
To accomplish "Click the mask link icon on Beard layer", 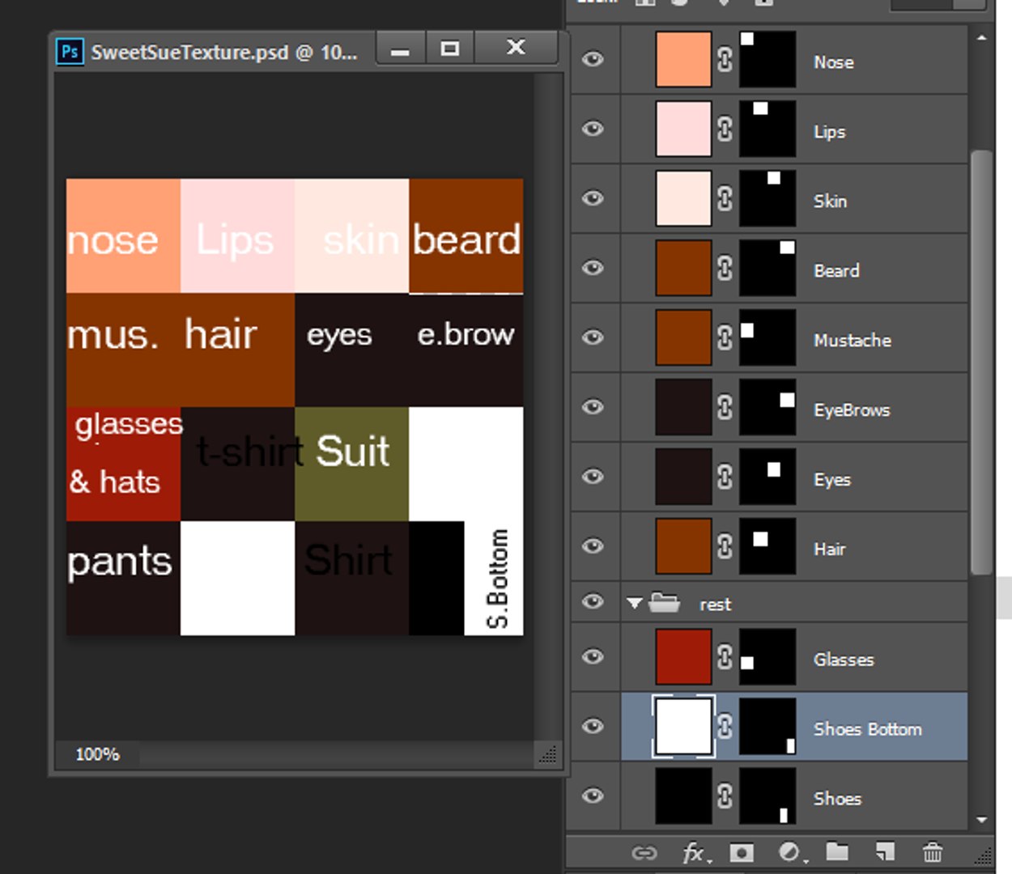I will (725, 268).
